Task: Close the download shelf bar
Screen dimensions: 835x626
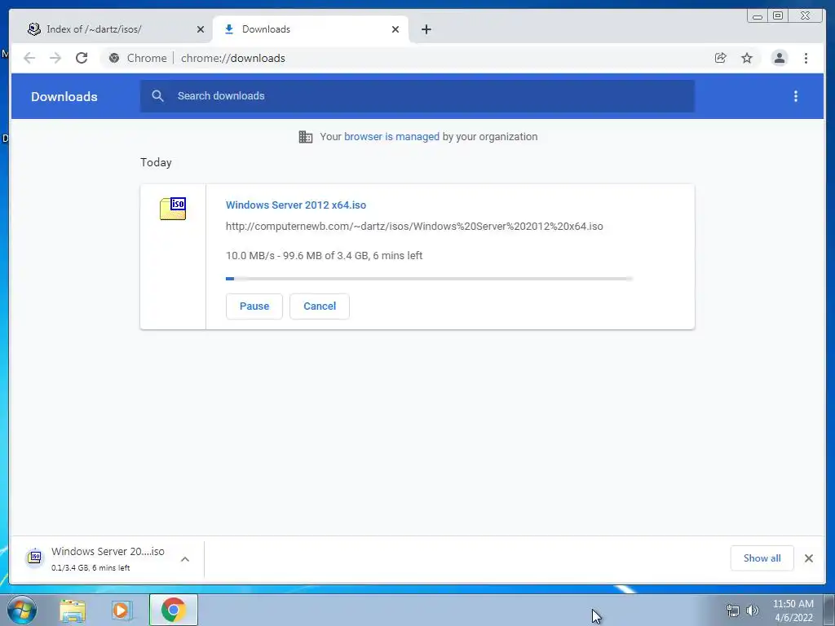Action: [x=809, y=558]
